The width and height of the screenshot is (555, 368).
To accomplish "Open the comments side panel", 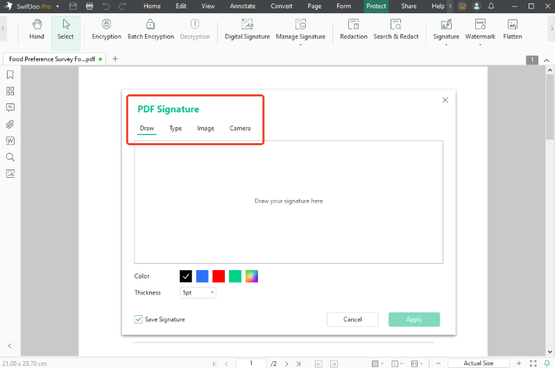I will click(x=10, y=108).
